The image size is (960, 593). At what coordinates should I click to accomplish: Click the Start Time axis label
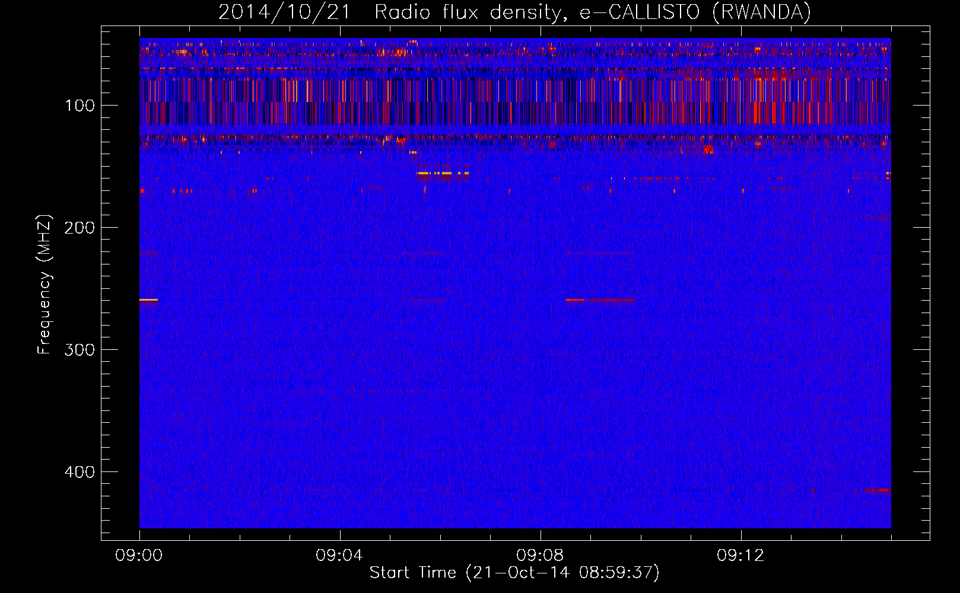tap(514, 573)
